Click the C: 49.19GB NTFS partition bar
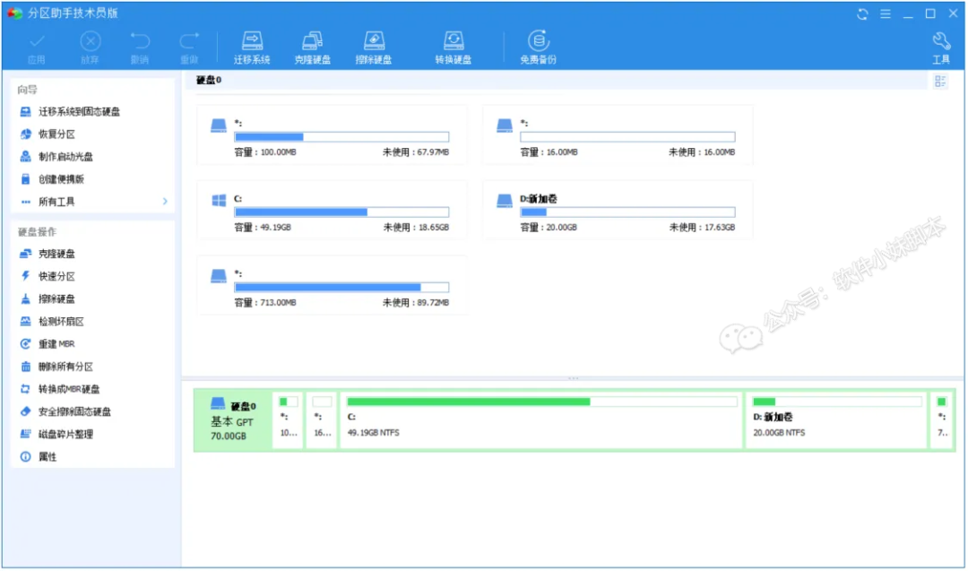 (540, 418)
